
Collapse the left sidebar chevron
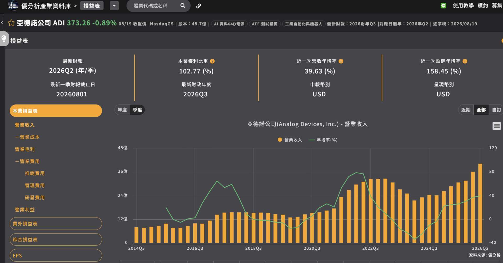pos(2,23)
